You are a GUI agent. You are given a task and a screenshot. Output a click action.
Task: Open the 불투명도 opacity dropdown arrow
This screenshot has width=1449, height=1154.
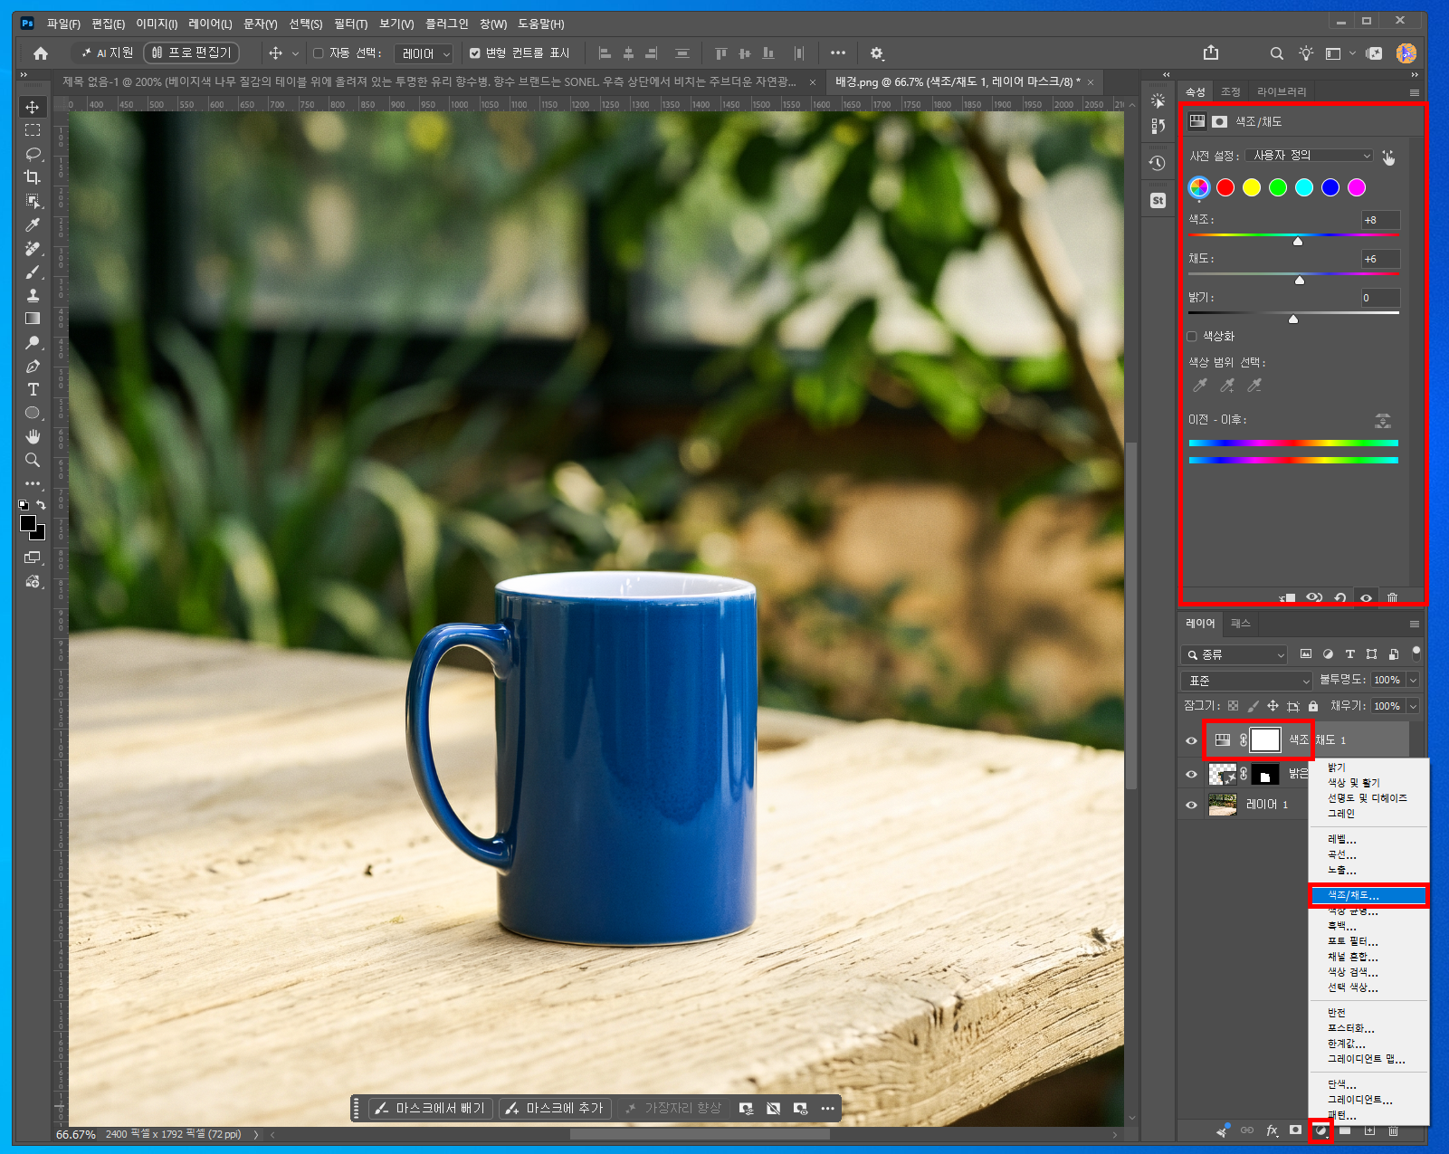pyautogui.click(x=1413, y=680)
